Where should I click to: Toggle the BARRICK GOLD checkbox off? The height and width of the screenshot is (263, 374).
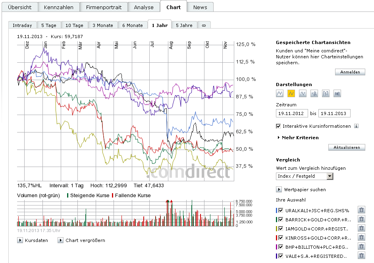[x=281, y=219]
